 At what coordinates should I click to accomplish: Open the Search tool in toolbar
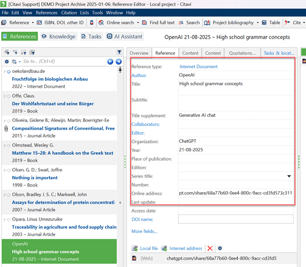click(x=189, y=23)
